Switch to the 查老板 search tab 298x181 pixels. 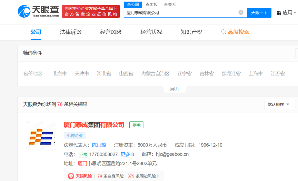151,5
